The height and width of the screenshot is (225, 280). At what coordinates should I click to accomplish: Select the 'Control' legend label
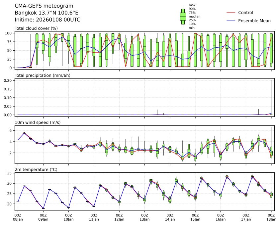tap(245, 13)
